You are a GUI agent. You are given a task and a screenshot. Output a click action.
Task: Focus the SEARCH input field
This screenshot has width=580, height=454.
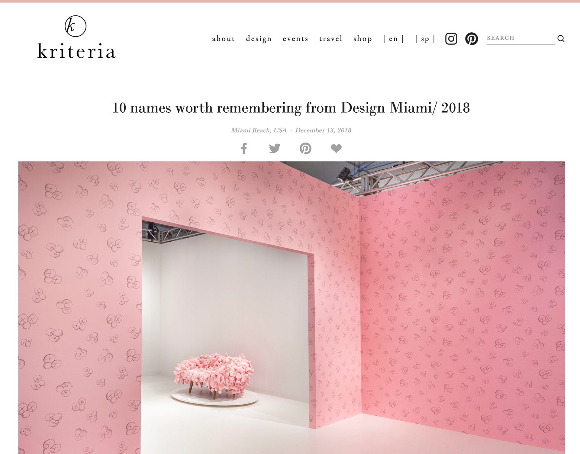pos(520,38)
